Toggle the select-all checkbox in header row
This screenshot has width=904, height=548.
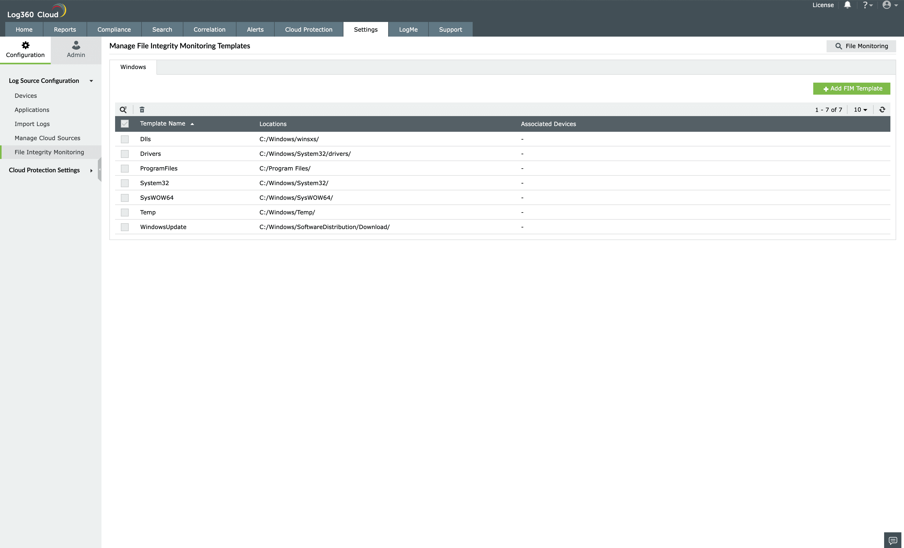tap(125, 123)
